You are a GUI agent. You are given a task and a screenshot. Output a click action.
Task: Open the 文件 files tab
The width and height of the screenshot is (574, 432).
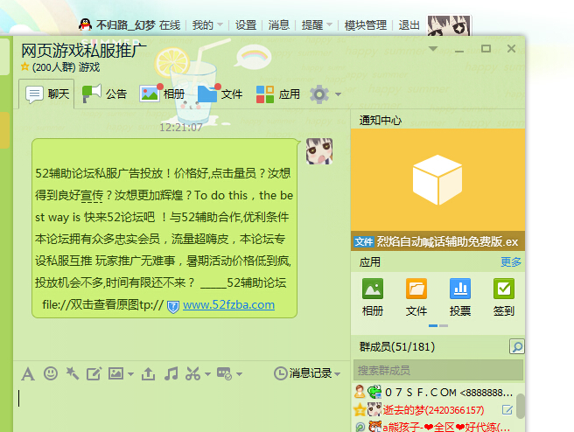[220, 94]
